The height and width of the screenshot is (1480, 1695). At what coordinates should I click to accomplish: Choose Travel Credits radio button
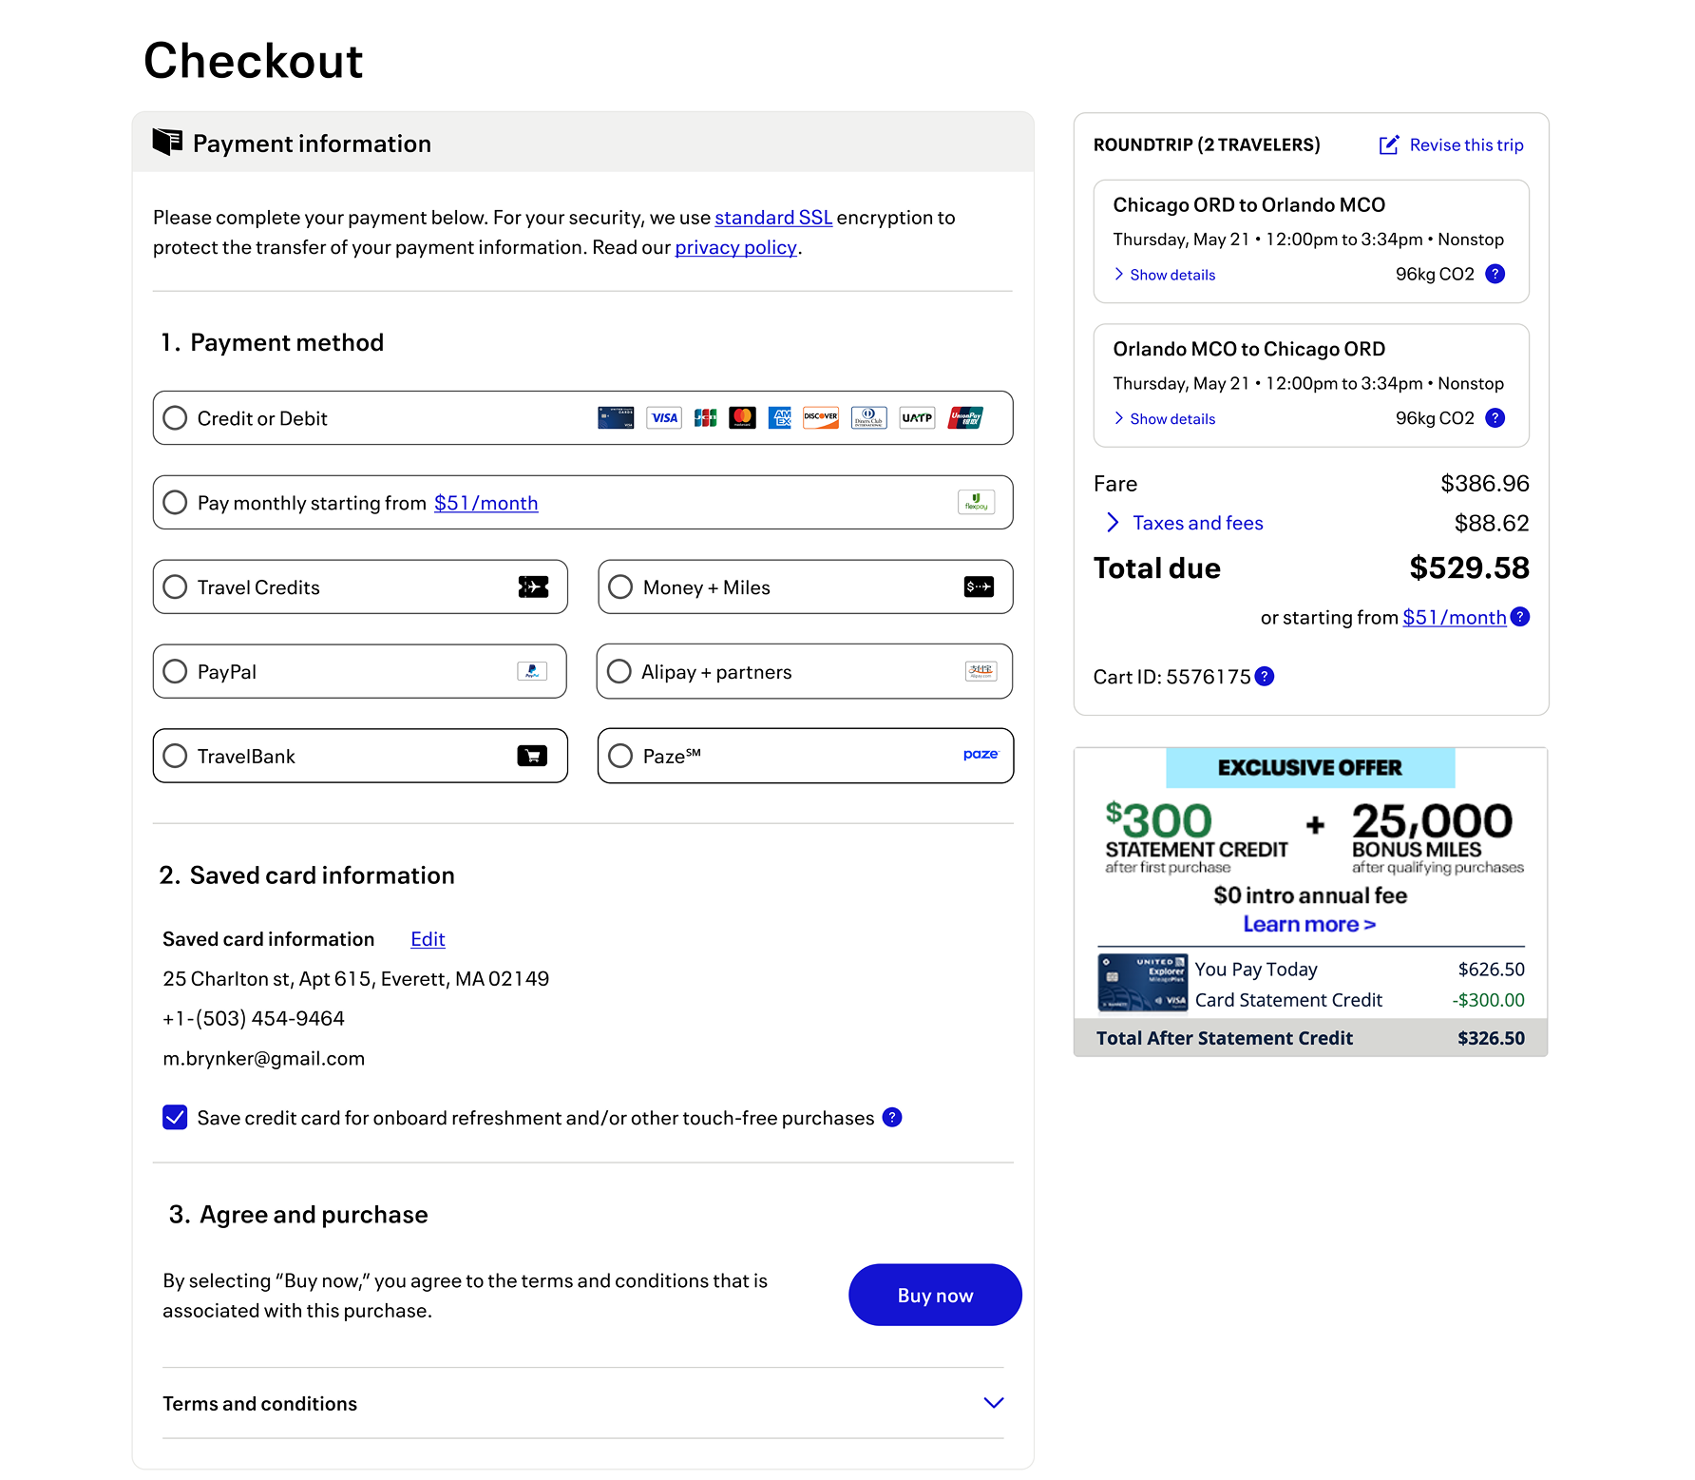coord(175,586)
